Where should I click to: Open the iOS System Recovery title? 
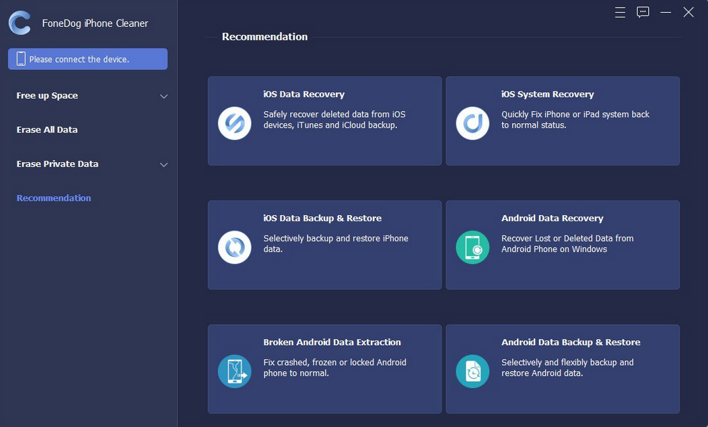click(x=548, y=94)
